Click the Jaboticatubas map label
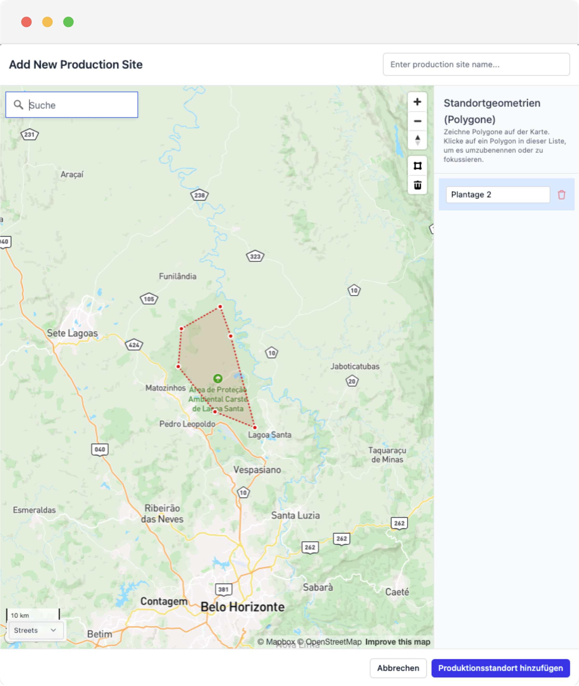Viewport: 579px width, 686px height. pyautogui.click(x=355, y=366)
